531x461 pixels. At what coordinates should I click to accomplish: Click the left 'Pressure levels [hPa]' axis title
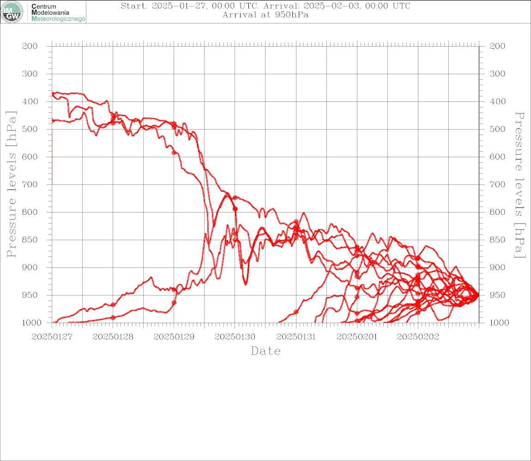11,184
